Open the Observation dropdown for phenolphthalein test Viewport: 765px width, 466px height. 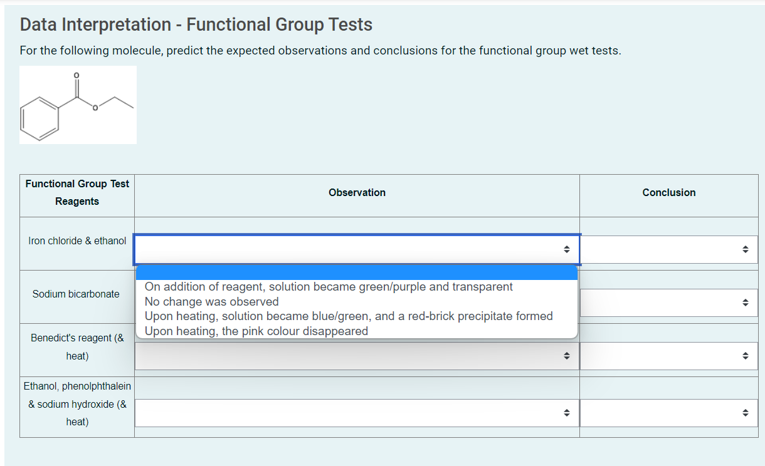pos(356,412)
